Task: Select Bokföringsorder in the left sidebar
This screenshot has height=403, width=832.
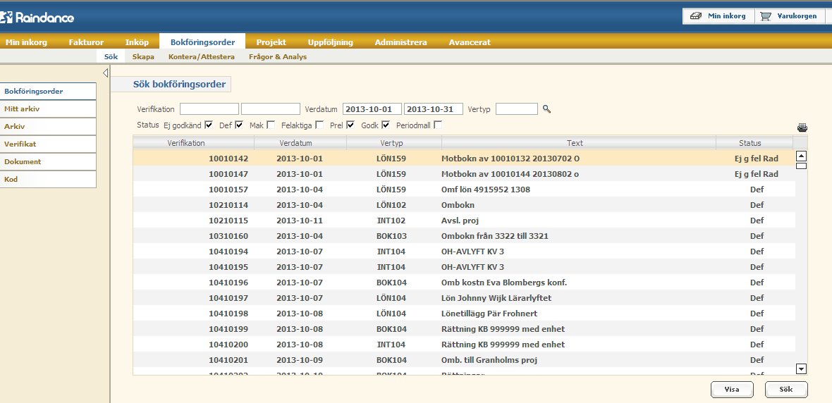Action: (x=48, y=91)
